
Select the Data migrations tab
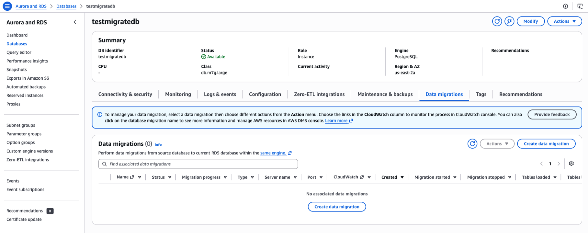(444, 94)
